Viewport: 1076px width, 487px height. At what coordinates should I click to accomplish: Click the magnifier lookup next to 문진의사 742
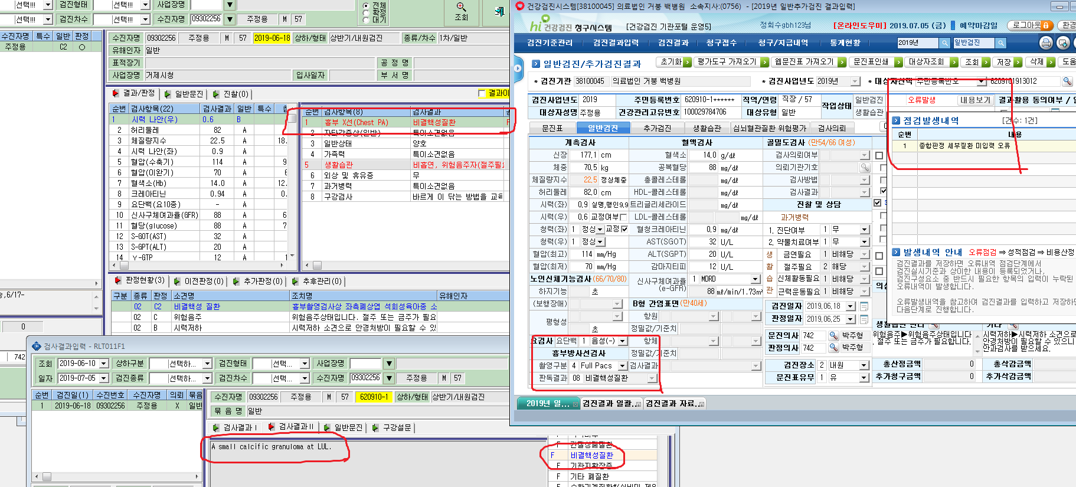[834, 335]
